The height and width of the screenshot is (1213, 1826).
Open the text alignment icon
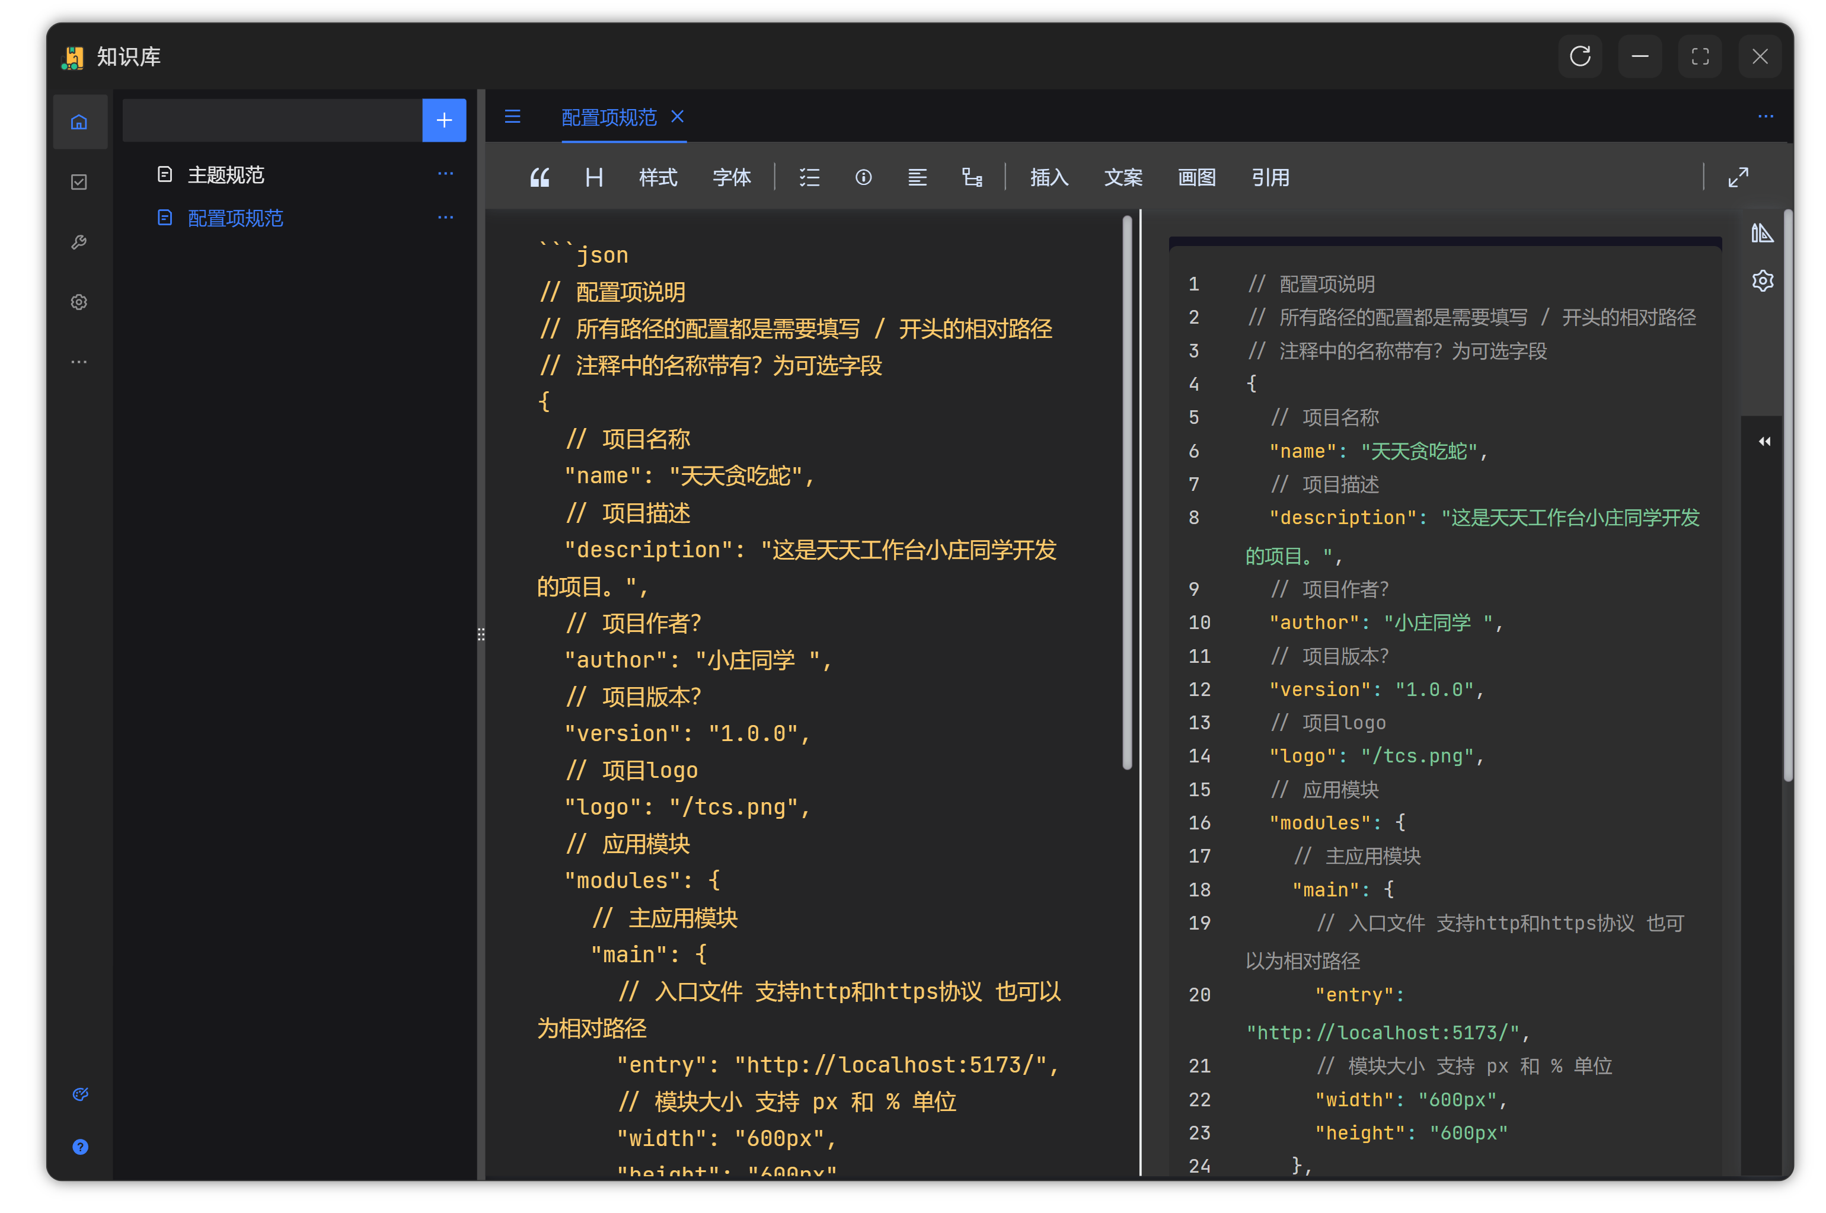tap(917, 177)
